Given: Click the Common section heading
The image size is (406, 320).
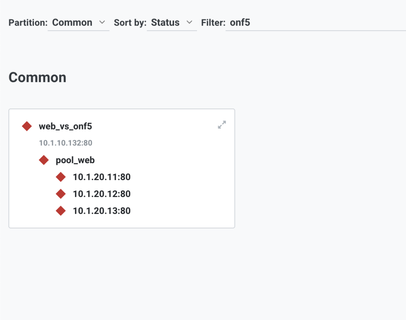Looking at the screenshot, I should pos(38,77).
